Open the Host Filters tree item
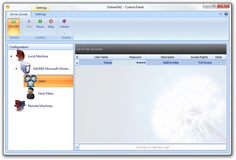236x160 pixels. pyautogui.click(x=46, y=94)
